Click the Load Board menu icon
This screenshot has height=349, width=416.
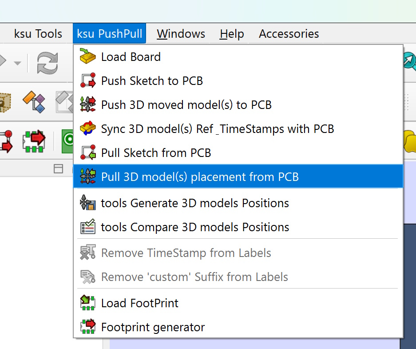(87, 57)
